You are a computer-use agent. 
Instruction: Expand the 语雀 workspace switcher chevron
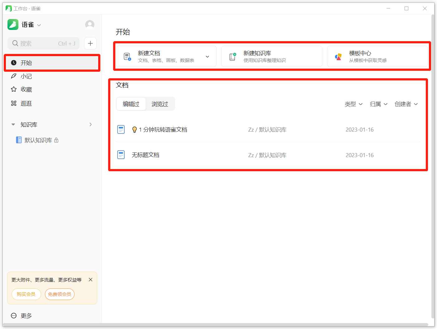coord(39,25)
